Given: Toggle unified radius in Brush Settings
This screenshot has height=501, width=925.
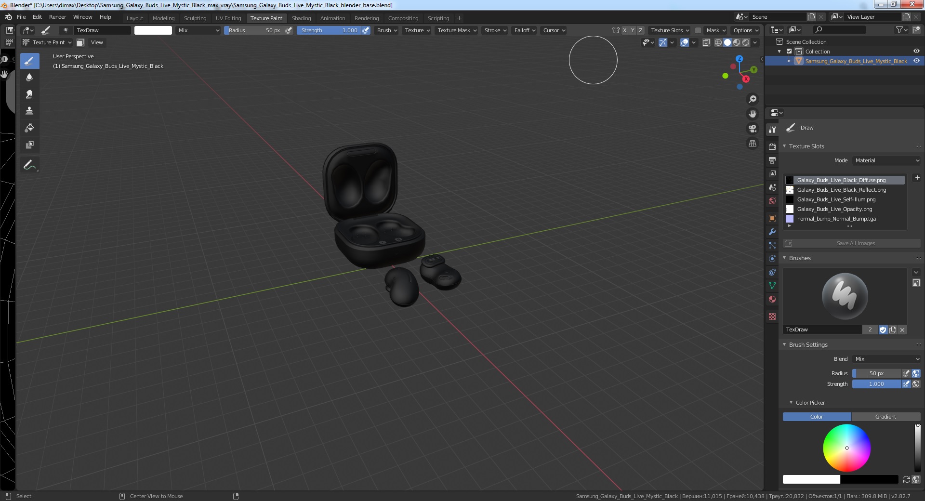Looking at the screenshot, I should tap(916, 373).
